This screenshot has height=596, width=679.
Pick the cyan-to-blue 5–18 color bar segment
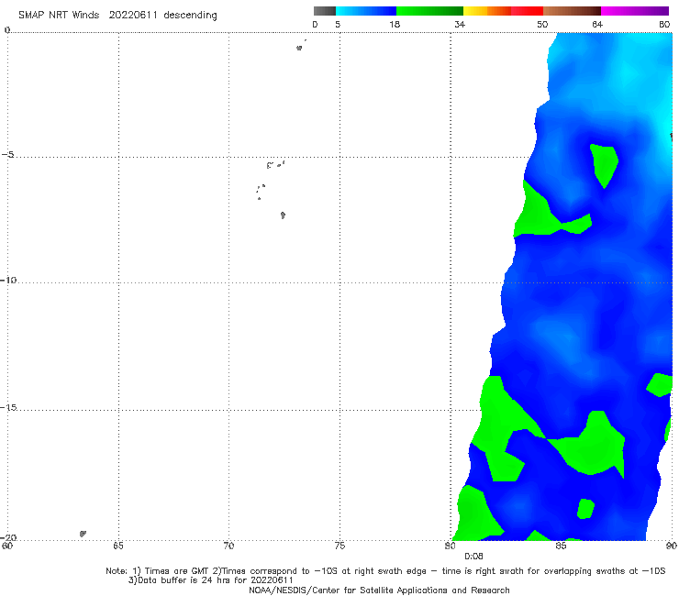(x=366, y=11)
